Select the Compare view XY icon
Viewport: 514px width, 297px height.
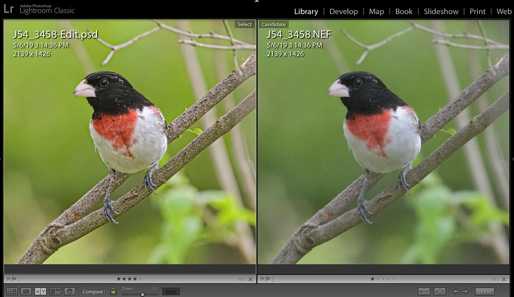point(40,291)
